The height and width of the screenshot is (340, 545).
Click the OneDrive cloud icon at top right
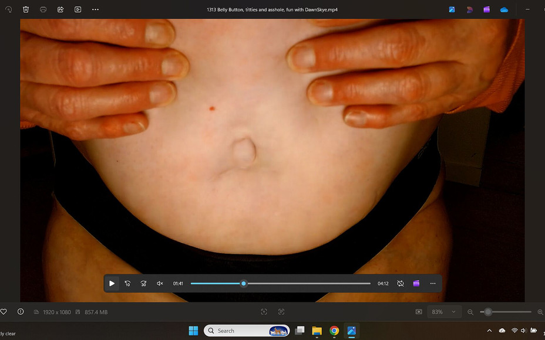[x=504, y=9]
